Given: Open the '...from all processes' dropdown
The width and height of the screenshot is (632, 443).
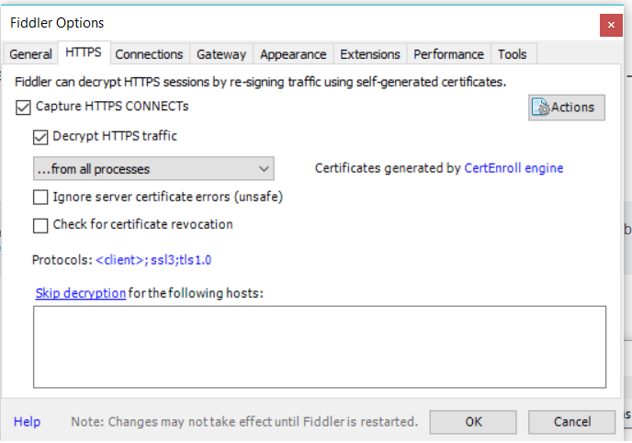Looking at the screenshot, I should [x=152, y=169].
